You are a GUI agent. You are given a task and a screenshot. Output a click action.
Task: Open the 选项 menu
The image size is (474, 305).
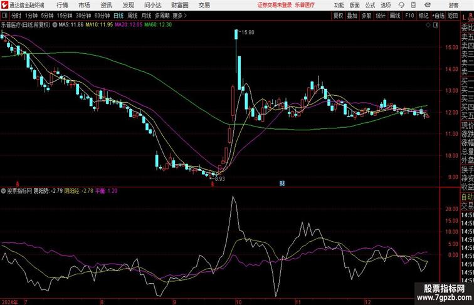[x=386, y=5]
